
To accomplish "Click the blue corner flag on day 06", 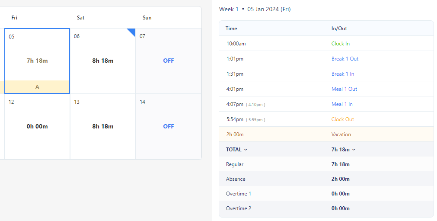I will (x=132, y=32).
